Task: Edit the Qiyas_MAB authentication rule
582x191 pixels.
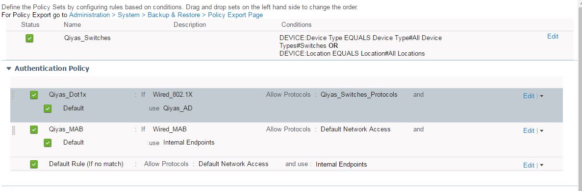Action: [529, 130]
